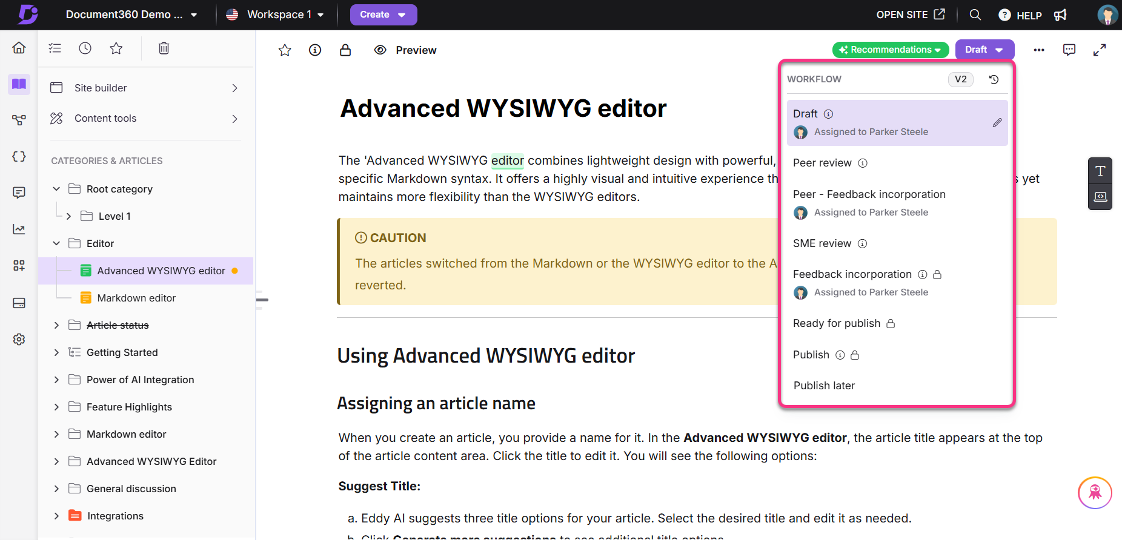Star the current article
Viewport: 1122px width, 540px height.
(285, 50)
